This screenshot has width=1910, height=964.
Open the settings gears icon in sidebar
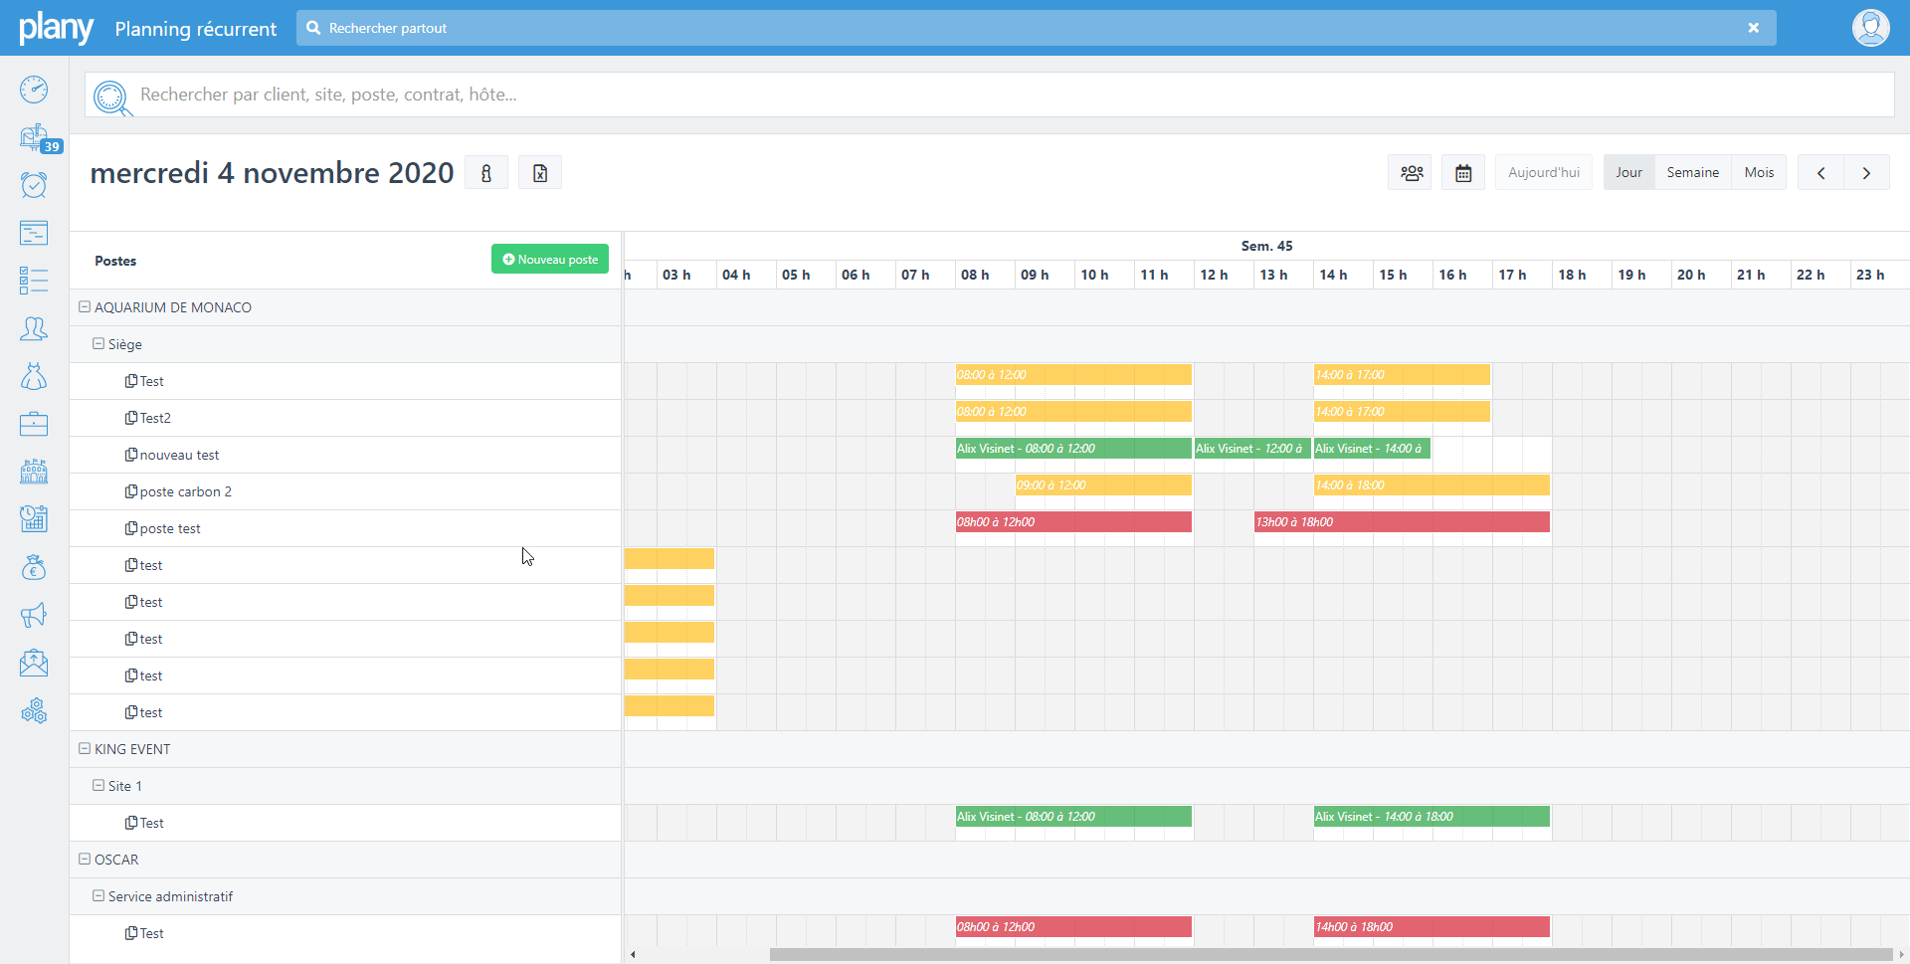(x=34, y=710)
